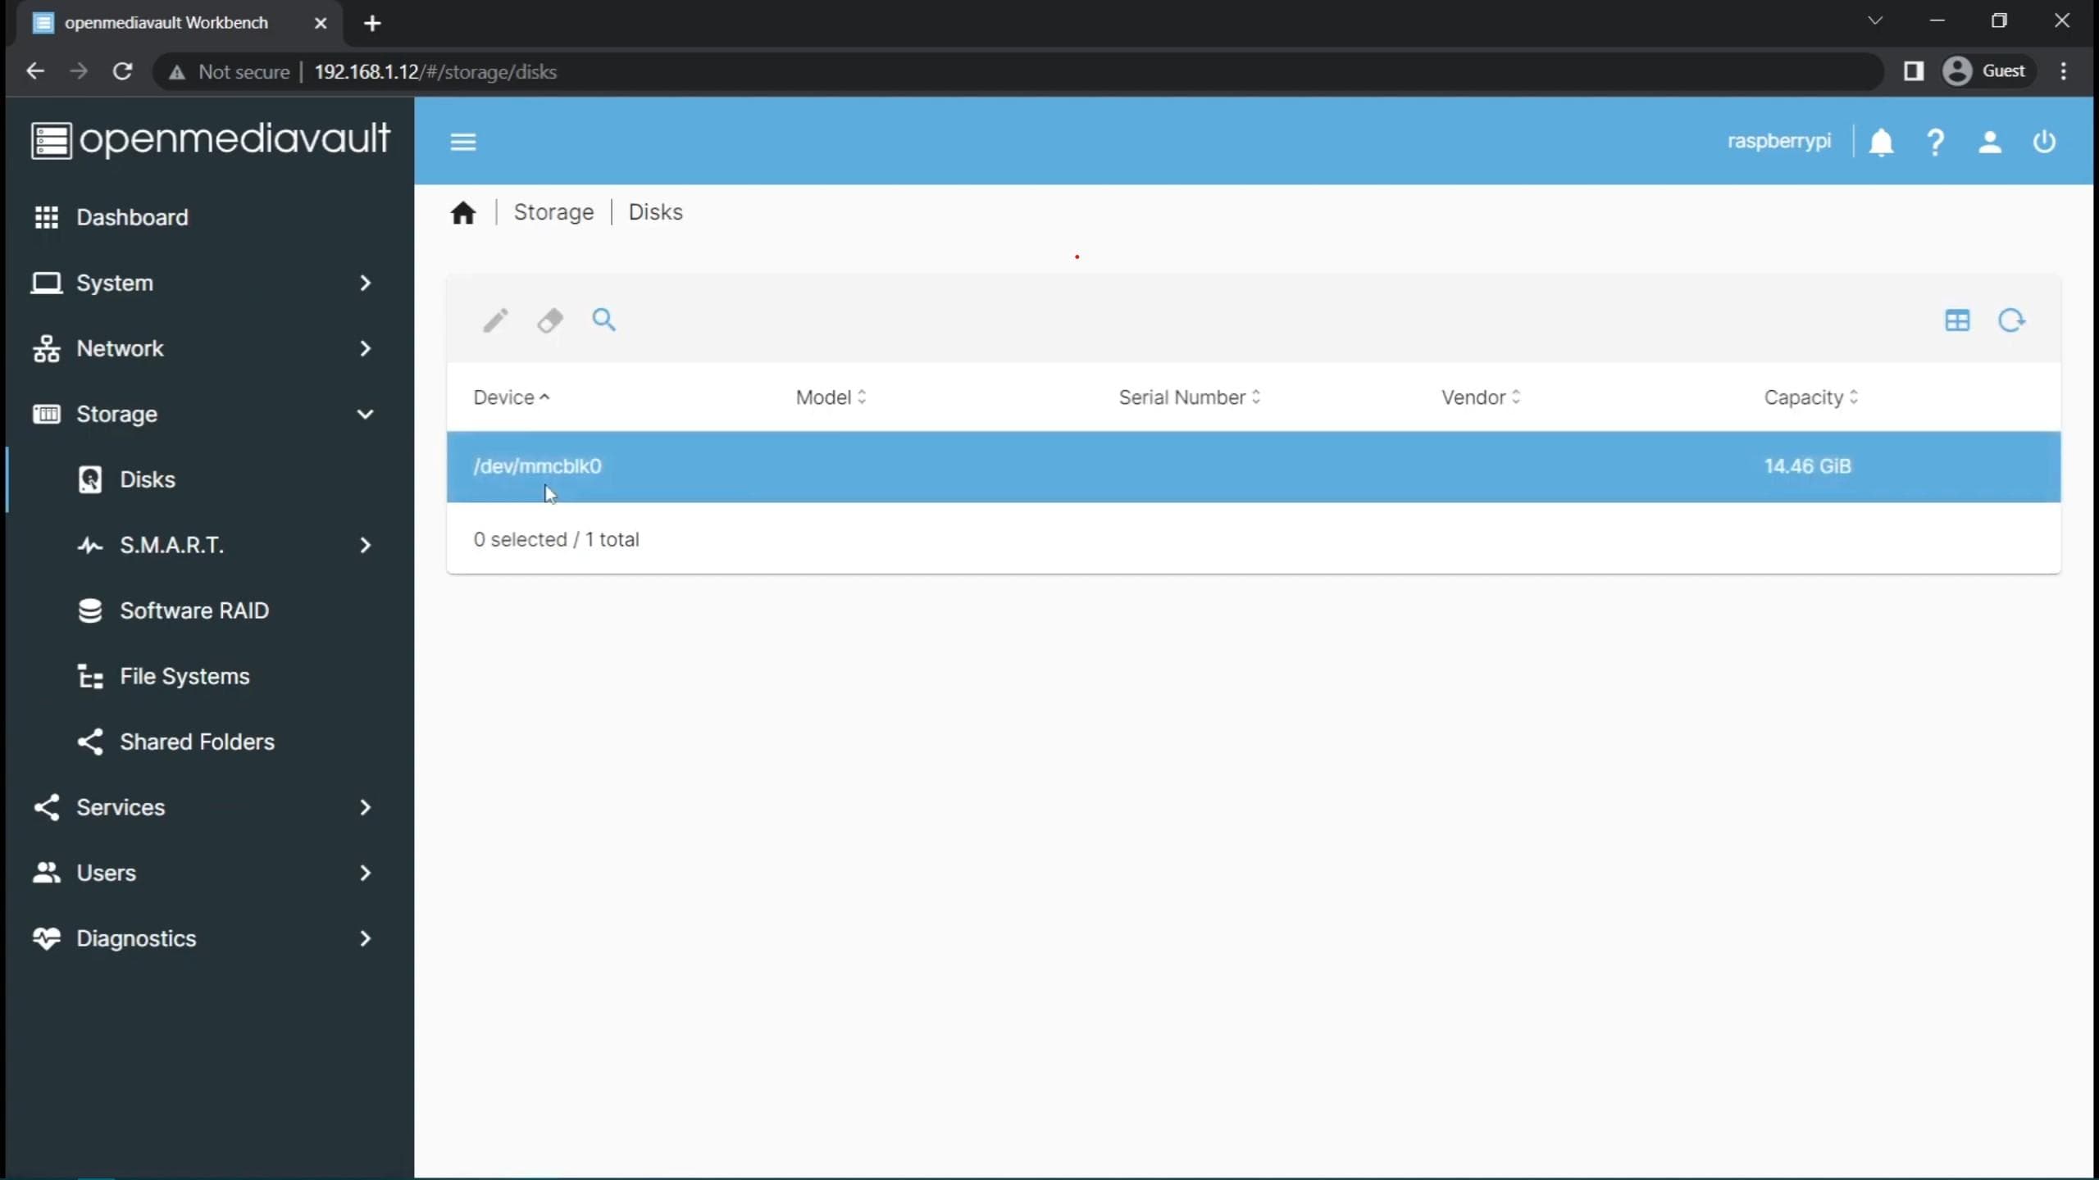Activate the search filter icon
This screenshot has height=1180, width=2099.
pyautogui.click(x=604, y=320)
